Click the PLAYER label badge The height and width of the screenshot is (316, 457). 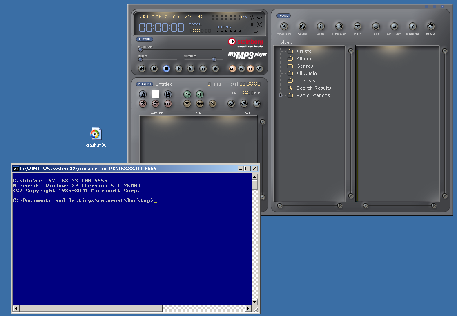(x=144, y=39)
